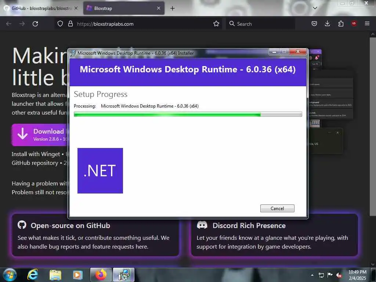Open the Install with Winget link

(x=36, y=154)
